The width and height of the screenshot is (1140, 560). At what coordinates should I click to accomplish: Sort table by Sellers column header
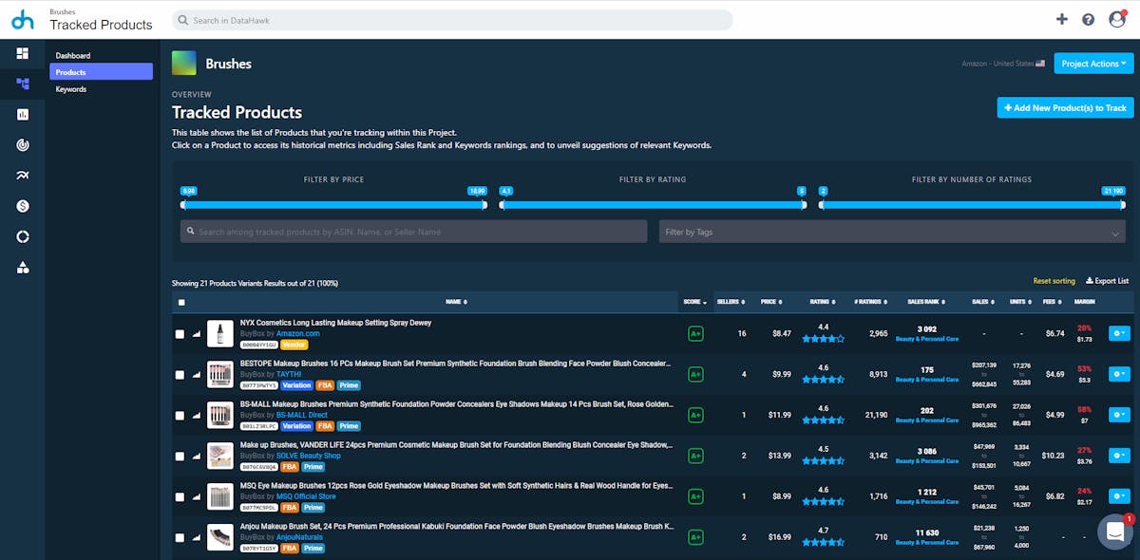730,302
